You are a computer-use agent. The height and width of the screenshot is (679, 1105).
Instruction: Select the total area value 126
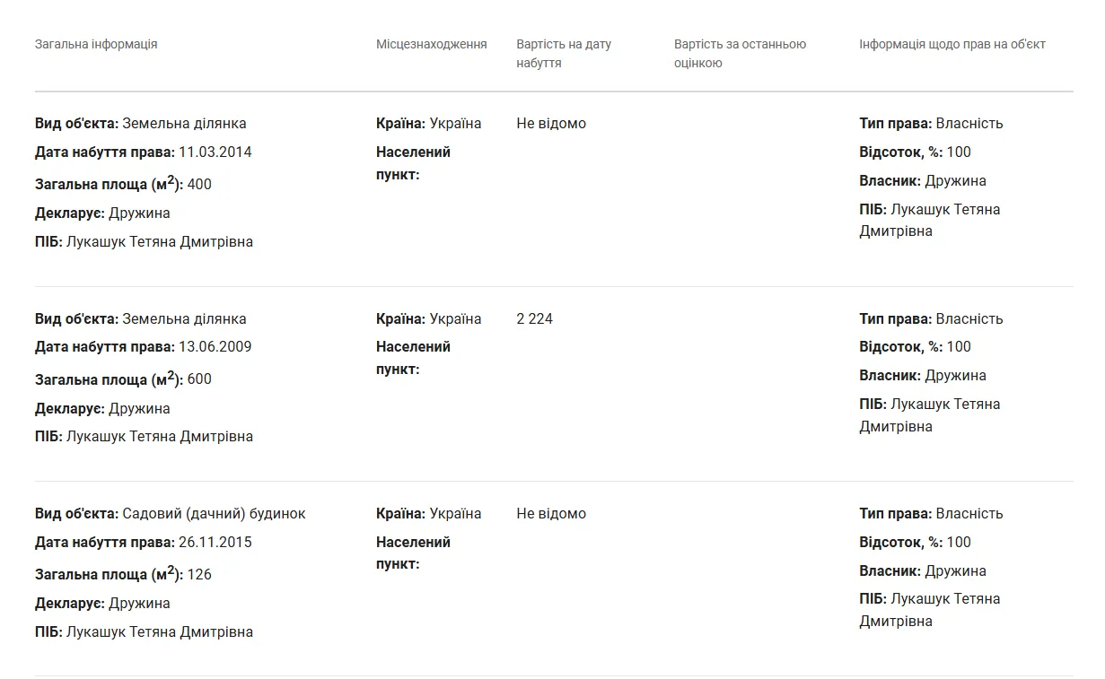click(x=199, y=574)
